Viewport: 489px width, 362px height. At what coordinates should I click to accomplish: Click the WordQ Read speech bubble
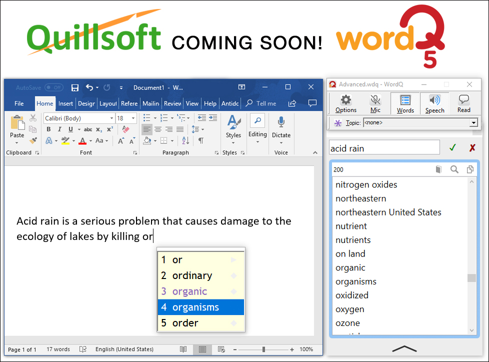coord(463,104)
